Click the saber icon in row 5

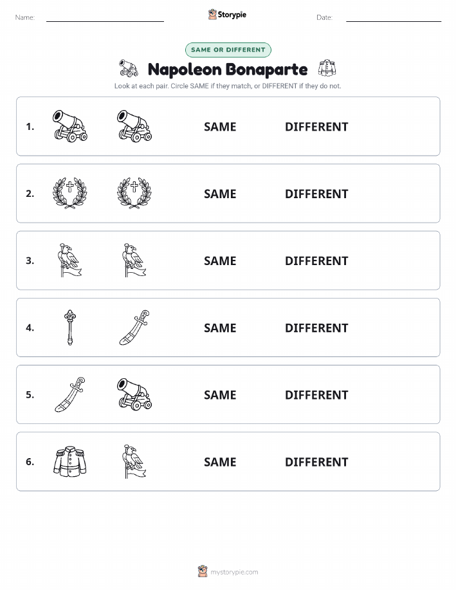70,394
